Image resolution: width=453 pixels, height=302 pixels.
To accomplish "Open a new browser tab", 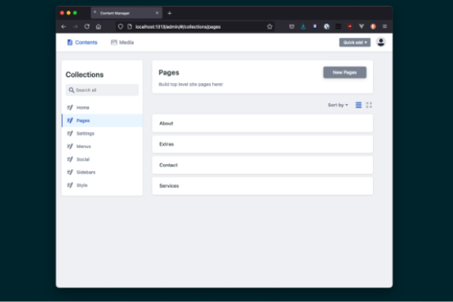I will pyautogui.click(x=169, y=13).
